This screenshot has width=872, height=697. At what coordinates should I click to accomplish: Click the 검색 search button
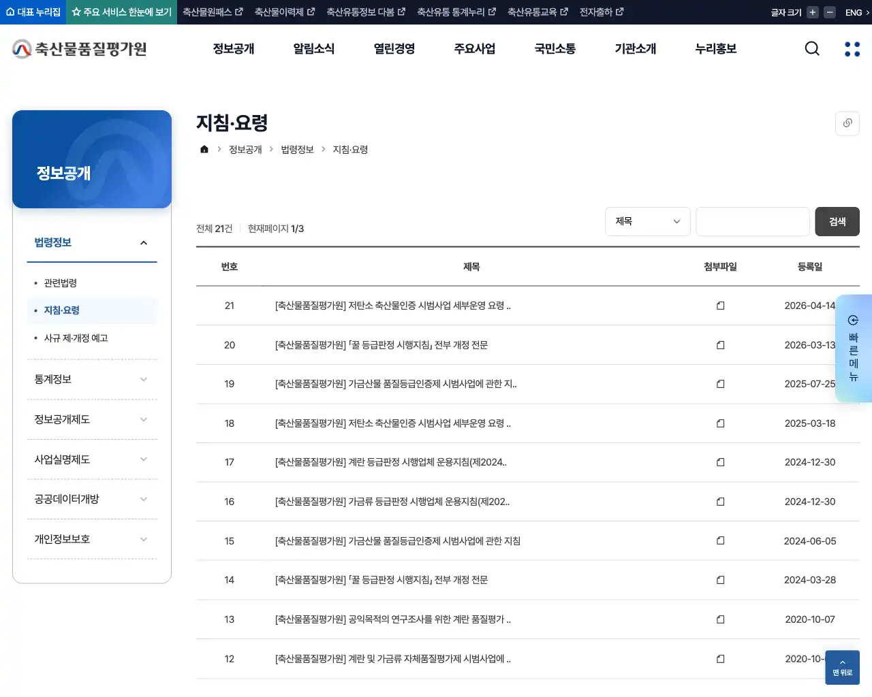[837, 221]
